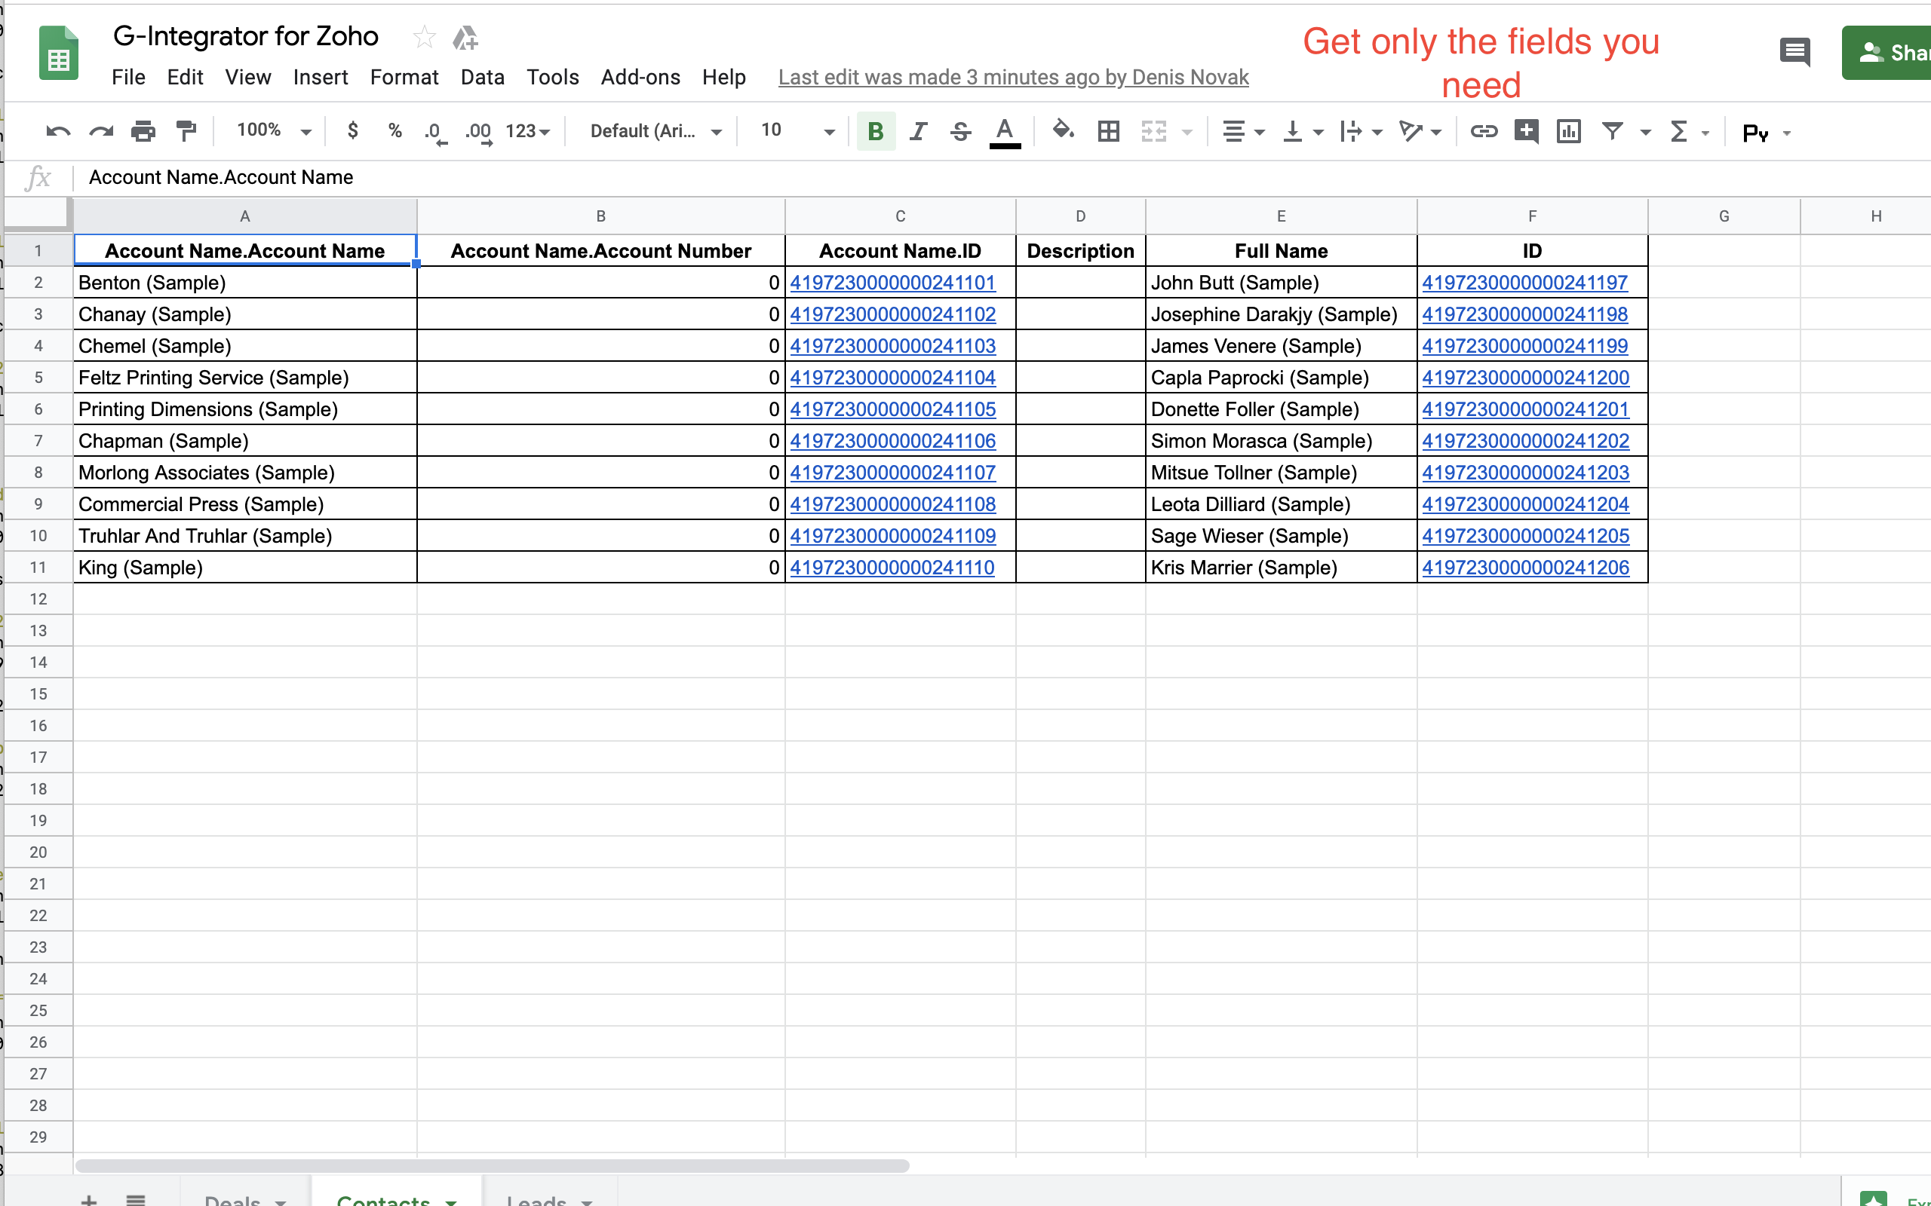The width and height of the screenshot is (1931, 1206).
Task: Click the Redo icon
Action: (101, 132)
